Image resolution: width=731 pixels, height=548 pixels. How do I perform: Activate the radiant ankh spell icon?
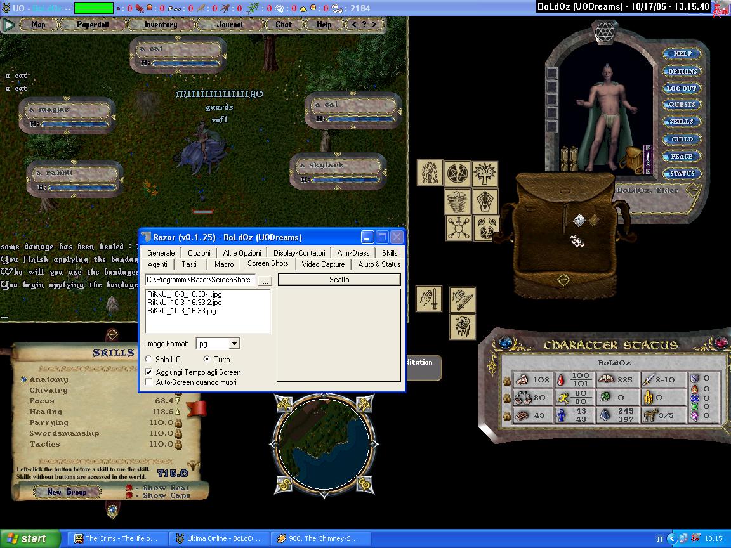point(485,173)
